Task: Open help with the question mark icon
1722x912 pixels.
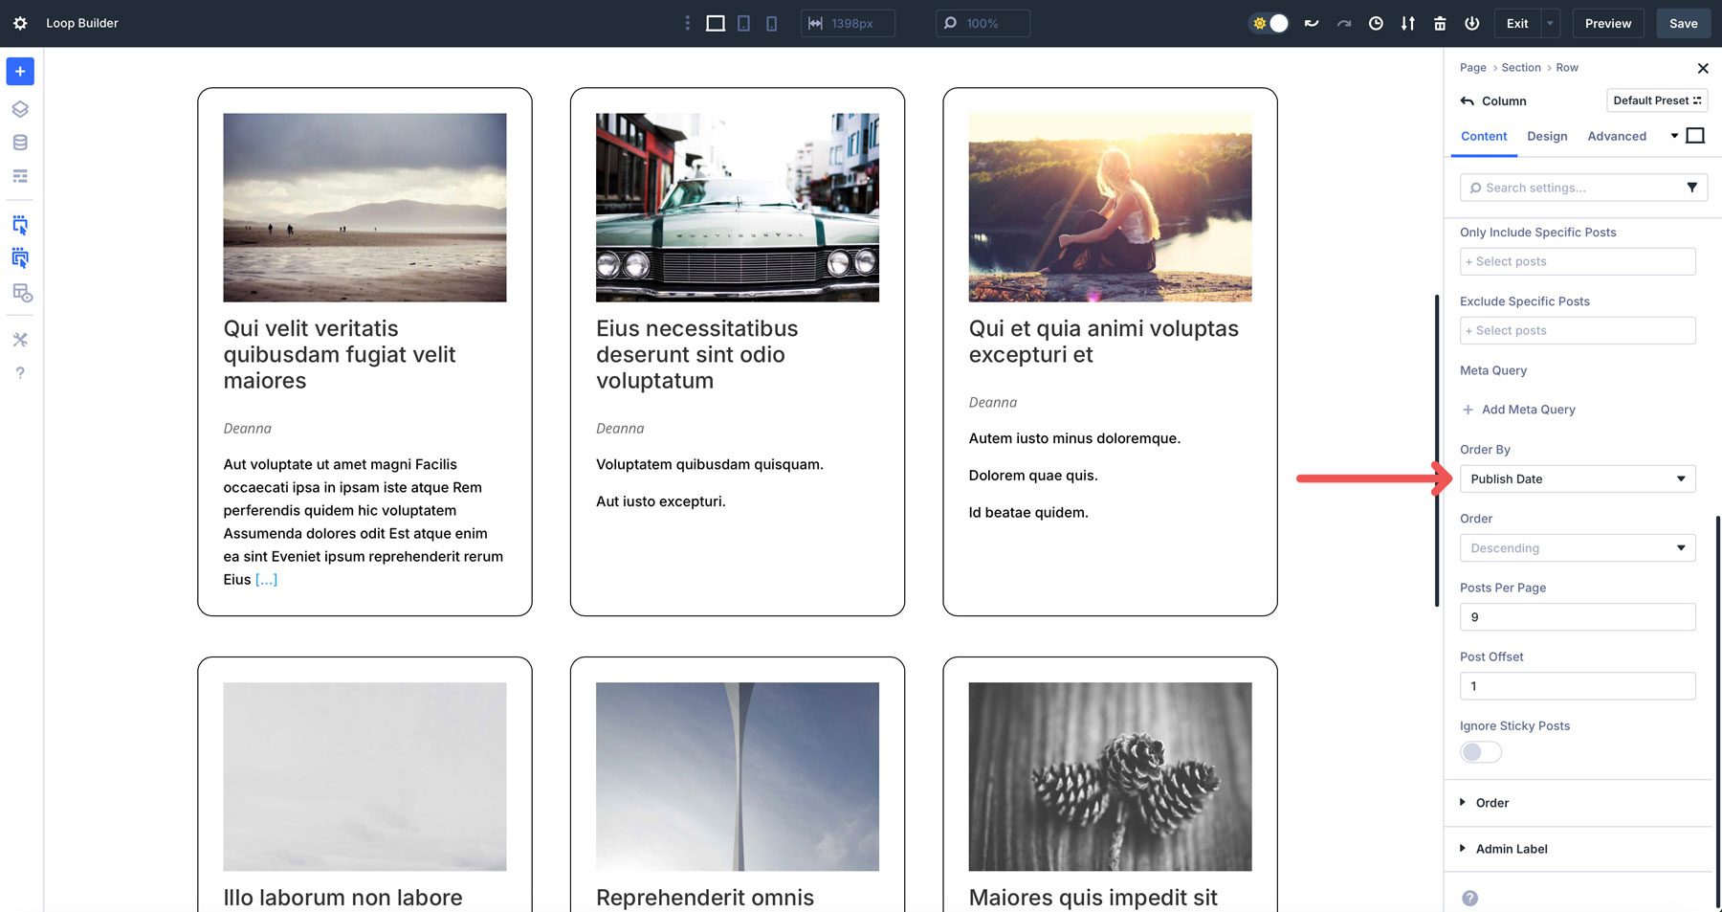Action: (19, 372)
